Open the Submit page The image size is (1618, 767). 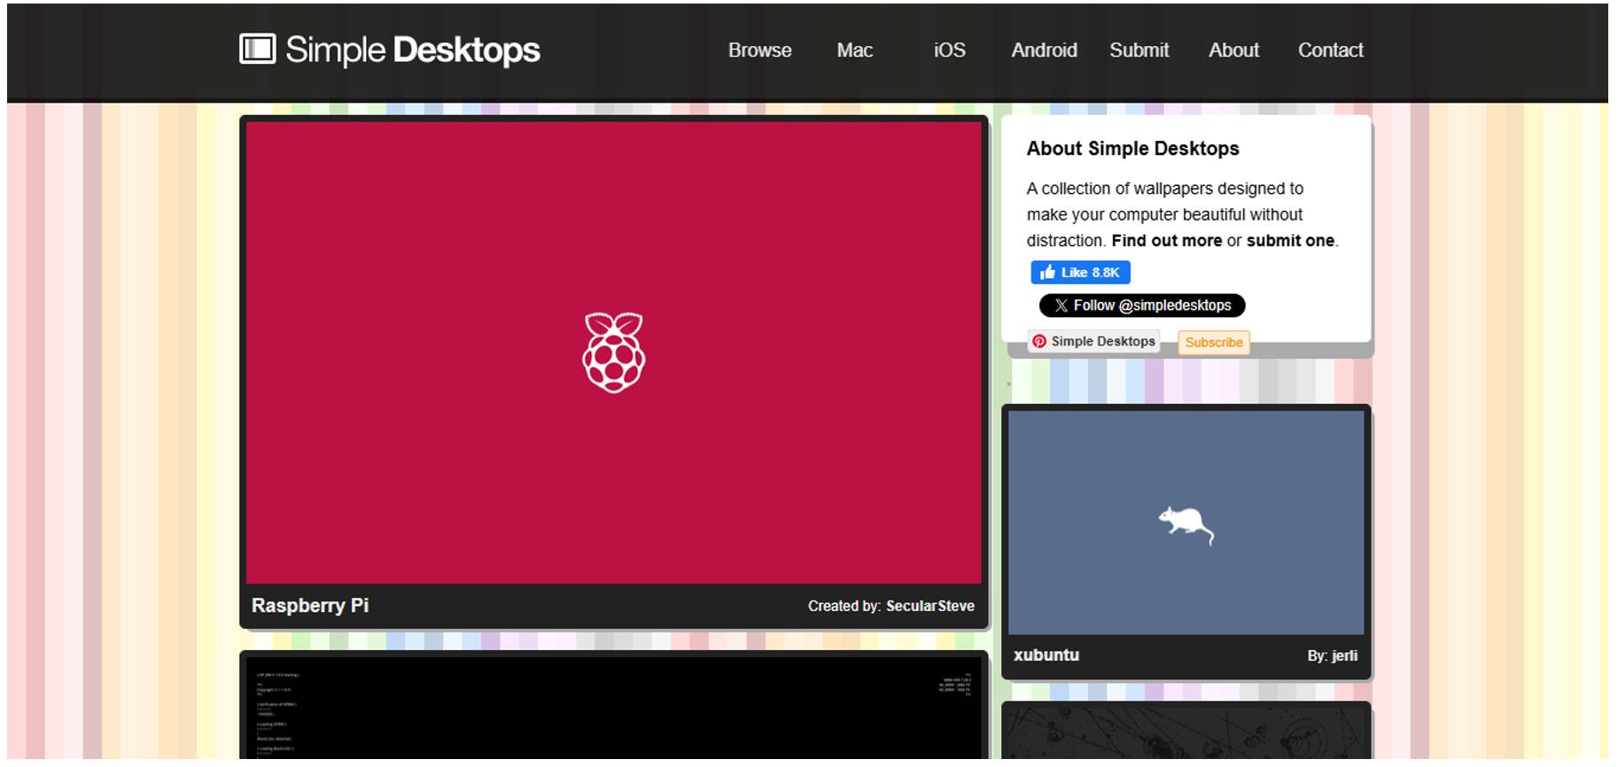1139,50
